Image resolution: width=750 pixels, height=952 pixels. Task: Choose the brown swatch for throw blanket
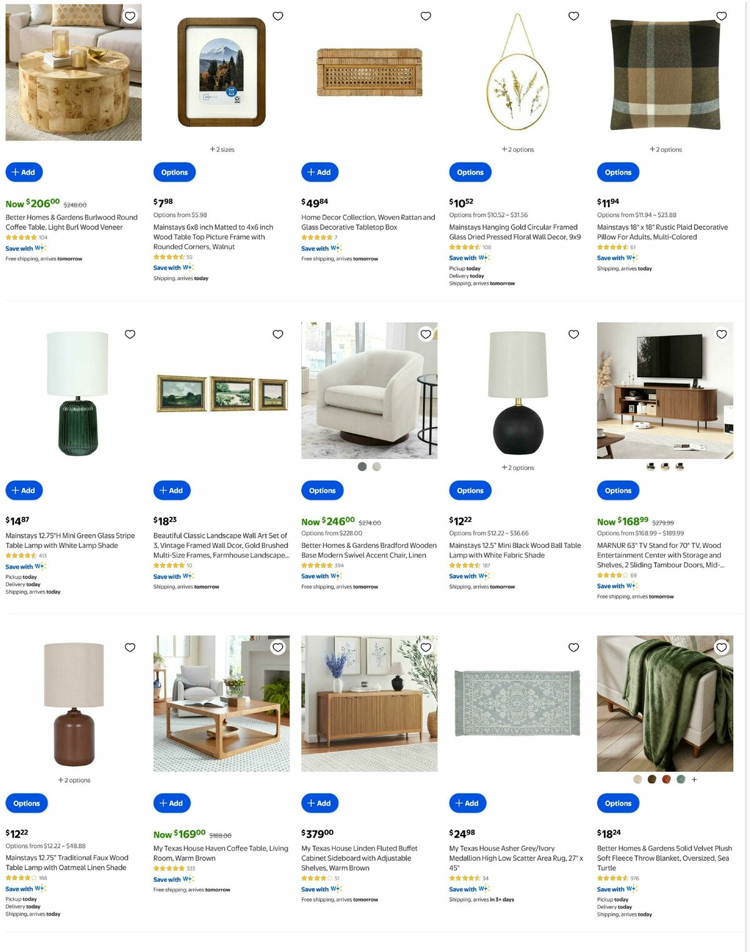coord(652,779)
